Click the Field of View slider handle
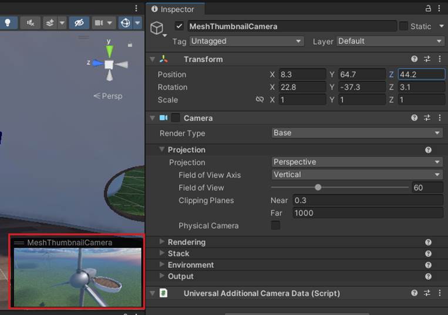 pyautogui.click(x=318, y=187)
